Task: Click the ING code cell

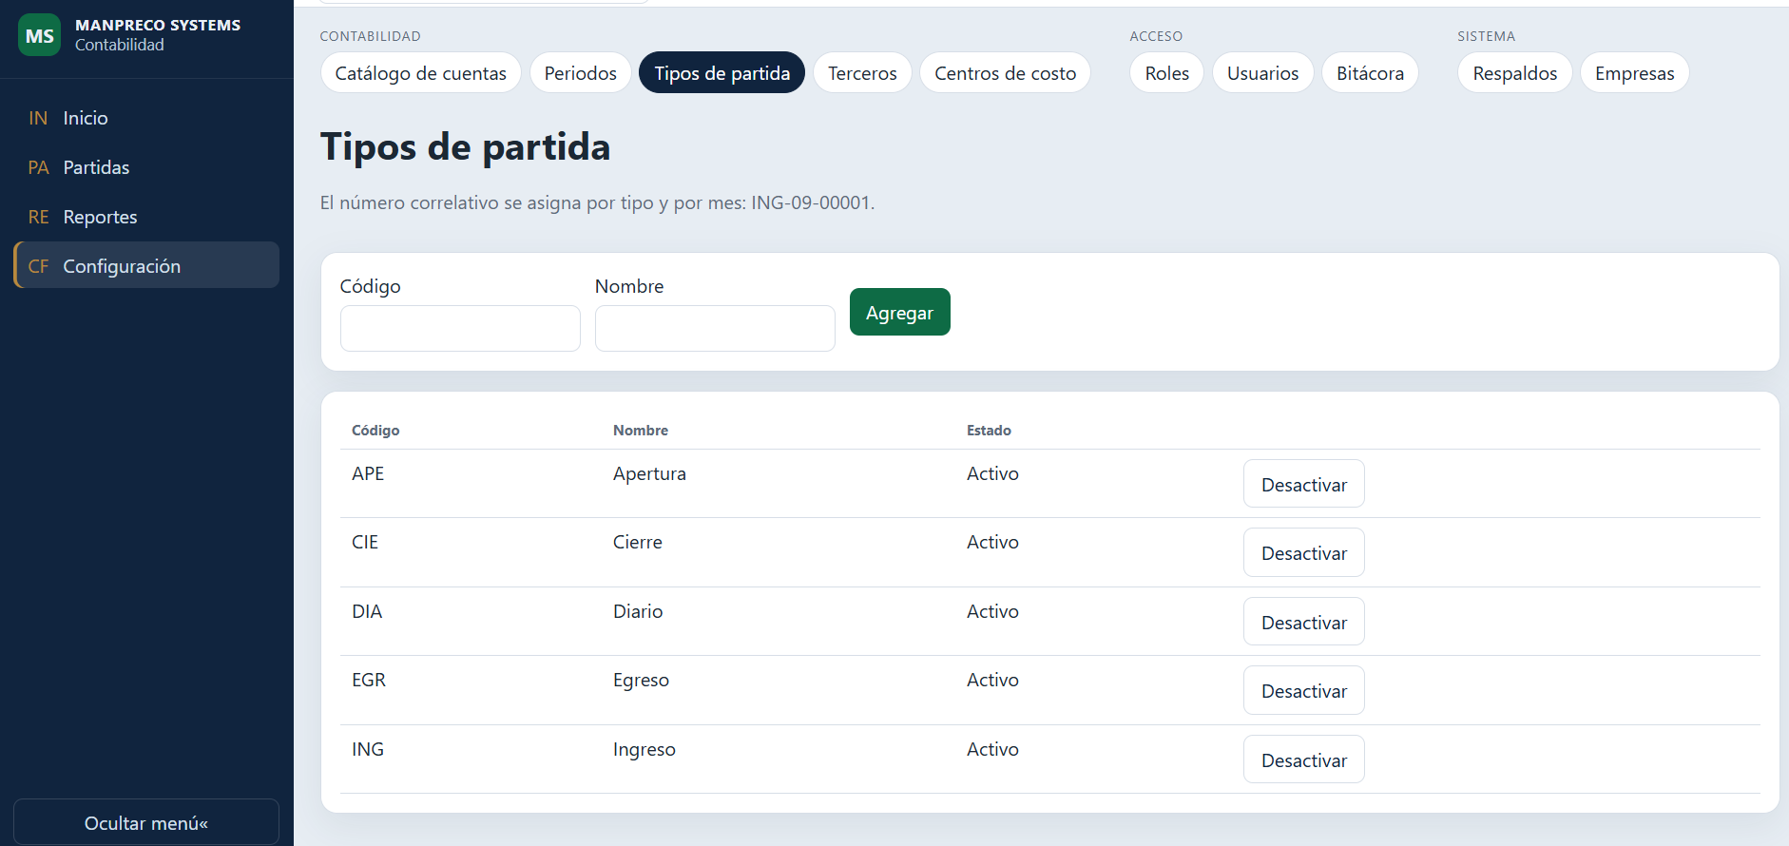Action: tap(368, 749)
